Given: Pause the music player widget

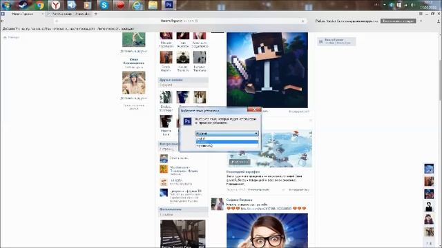Looking at the screenshot, I should coord(320,41).
